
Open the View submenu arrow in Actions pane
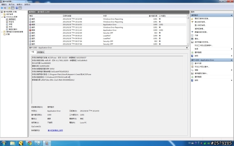coord(231,49)
